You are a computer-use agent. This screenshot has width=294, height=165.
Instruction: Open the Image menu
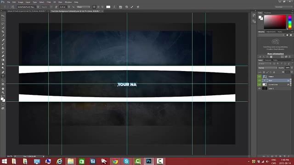pyautogui.click(x=21, y=2)
